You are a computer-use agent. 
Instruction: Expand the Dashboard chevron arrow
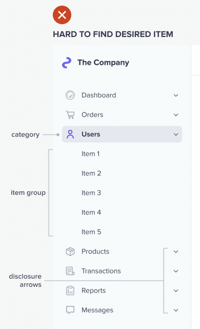[x=176, y=95]
